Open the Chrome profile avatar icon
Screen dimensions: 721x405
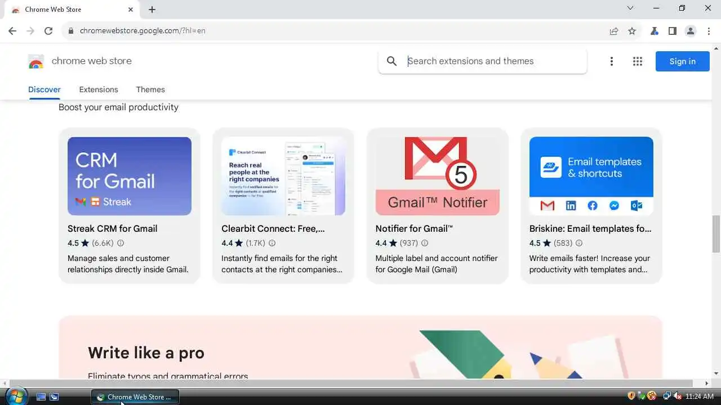point(691,31)
